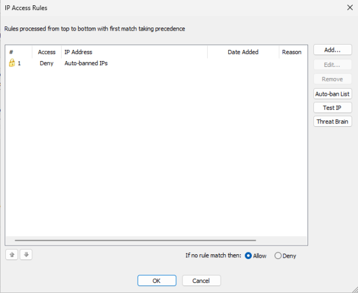Select the Auto-banned IPs rule row
The width and height of the screenshot is (358, 293).
(86, 63)
